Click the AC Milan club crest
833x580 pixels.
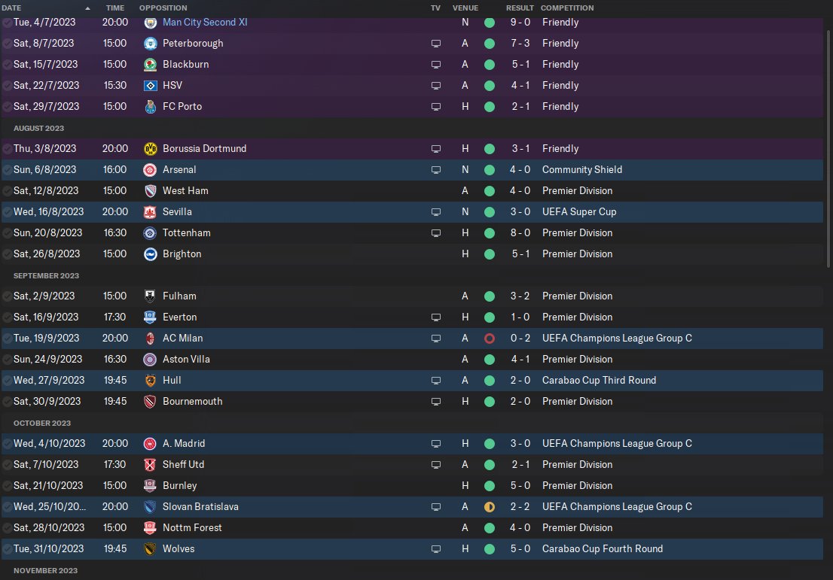[x=151, y=338]
